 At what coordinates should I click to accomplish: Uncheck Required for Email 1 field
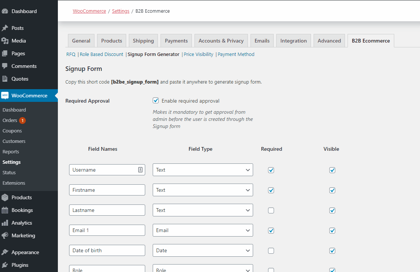[x=271, y=231]
